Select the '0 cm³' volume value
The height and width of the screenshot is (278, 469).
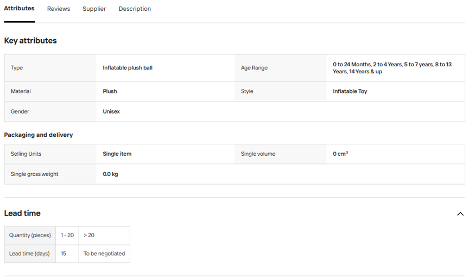click(x=340, y=154)
